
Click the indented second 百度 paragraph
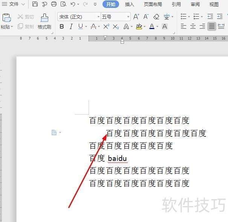[x=156, y=133]
